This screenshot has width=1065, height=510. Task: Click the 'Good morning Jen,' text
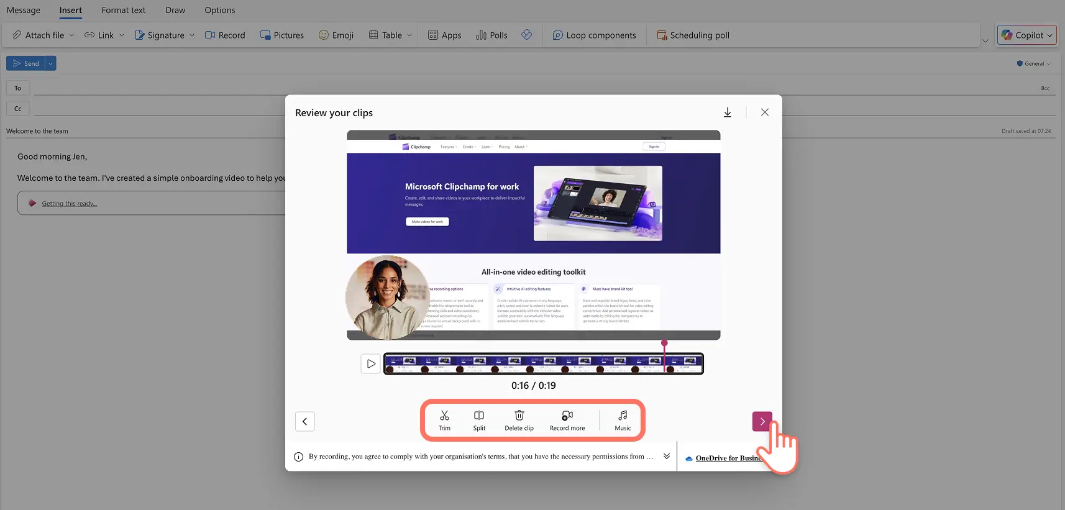click(52, 157)
